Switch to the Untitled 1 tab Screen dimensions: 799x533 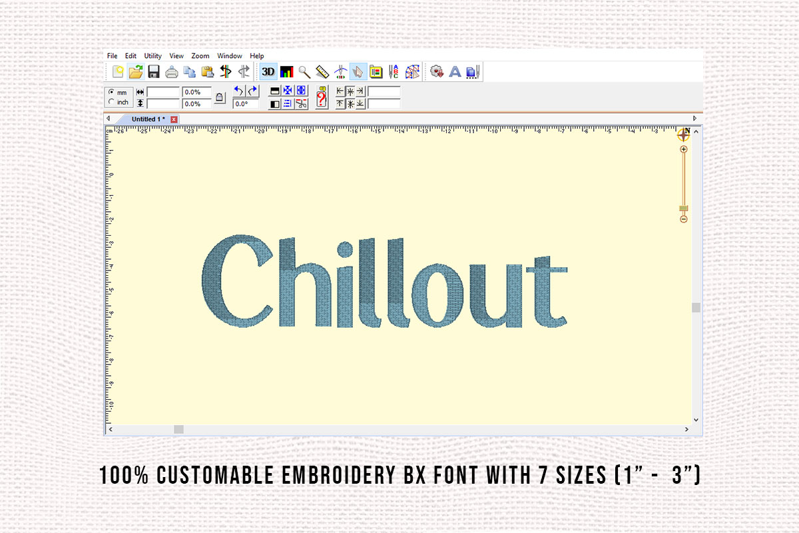point(148,119)
